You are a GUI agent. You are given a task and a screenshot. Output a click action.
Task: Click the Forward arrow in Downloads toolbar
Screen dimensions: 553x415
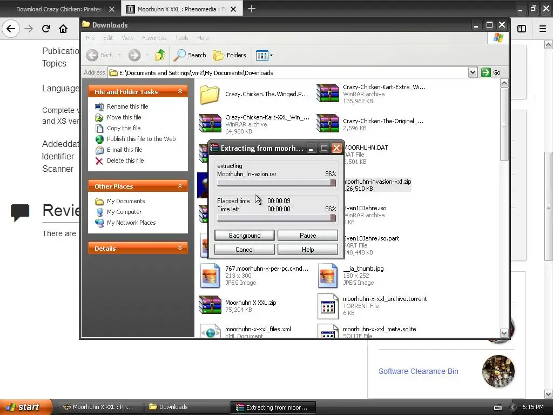(134, 55)
